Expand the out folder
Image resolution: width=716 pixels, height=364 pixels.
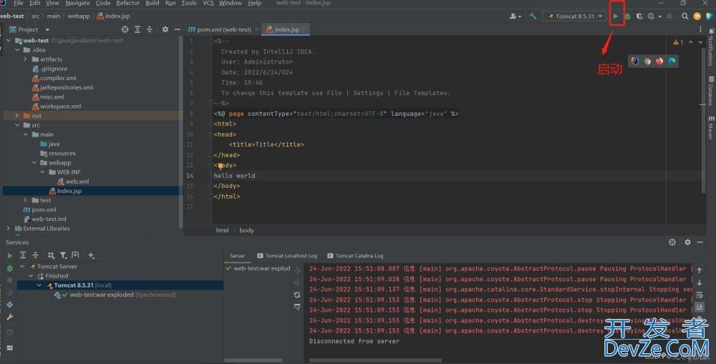[17, 116]
